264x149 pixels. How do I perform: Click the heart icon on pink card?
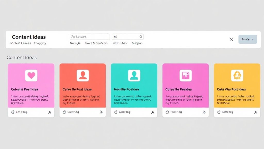pos(31,75)
